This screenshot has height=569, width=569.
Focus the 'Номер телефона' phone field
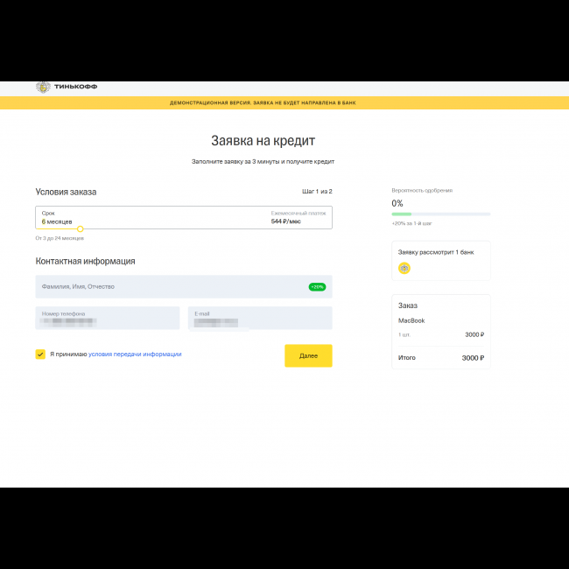pos(108,318)
